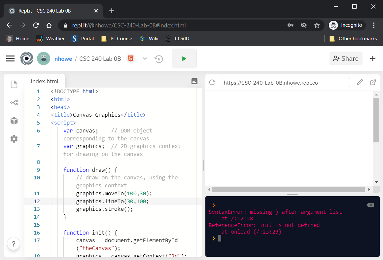
Task: Click the title tag line
Action: point(98,115)
